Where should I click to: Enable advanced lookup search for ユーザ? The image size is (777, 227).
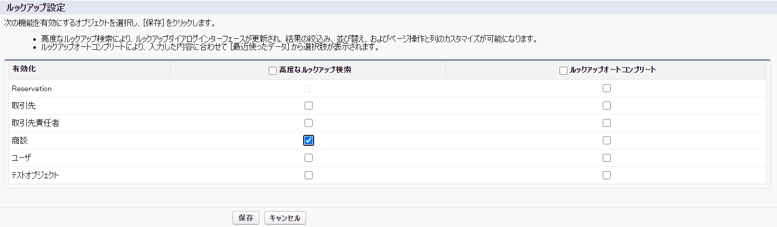pos(309,158)
